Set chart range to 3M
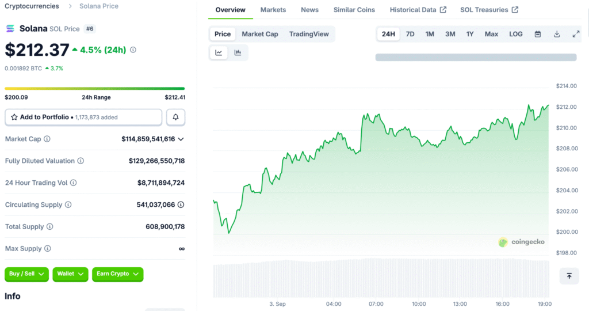This screenshot has height=311, width=589. [450, 34]
